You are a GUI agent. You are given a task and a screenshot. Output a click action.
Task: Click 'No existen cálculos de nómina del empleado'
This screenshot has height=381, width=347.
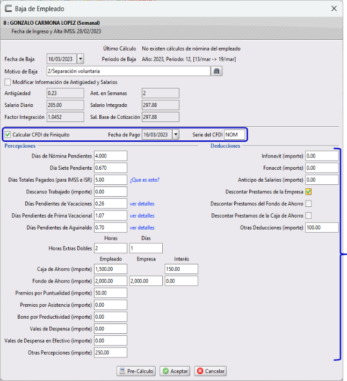[191, 48]
